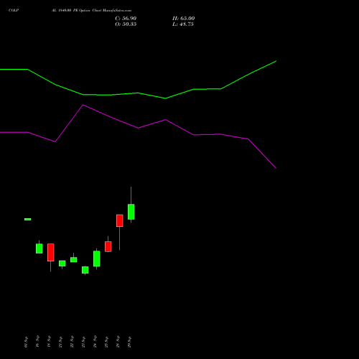Image resolution: width=359 pixels, height=359 pixels.
Task: Click the green candlestick for 23 Sep
Action: point(85,270)
